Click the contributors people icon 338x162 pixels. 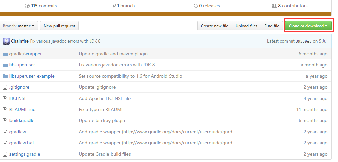pyautogui.click(x=274, y=6)
